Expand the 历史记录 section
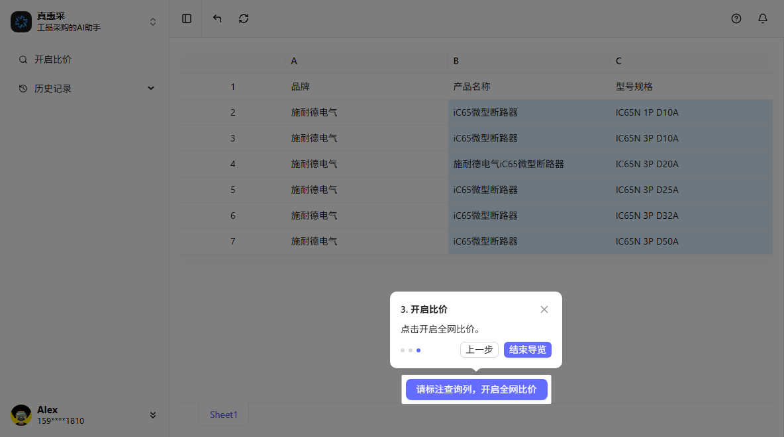Screen dimensions: 784x437 coord(151,87)
